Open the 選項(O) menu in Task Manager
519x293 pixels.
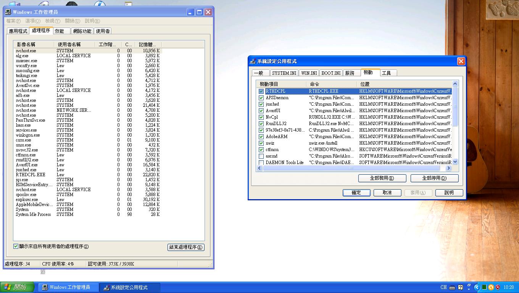click(33, 21)
